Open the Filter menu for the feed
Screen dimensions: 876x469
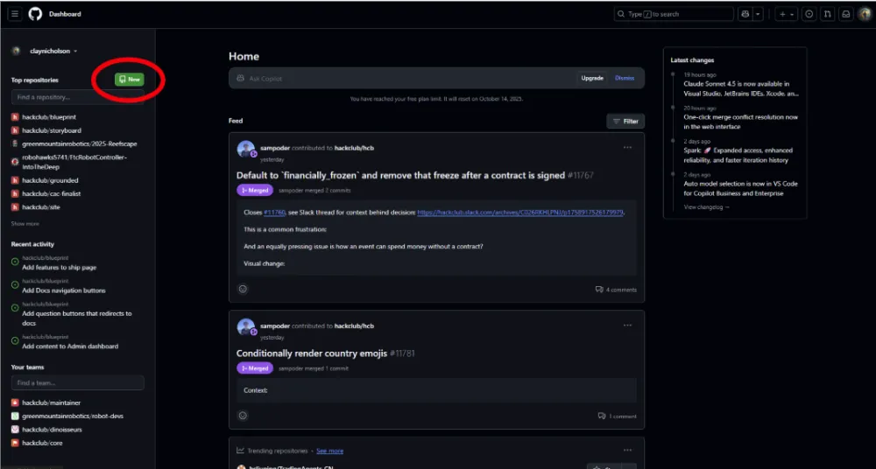625,121
